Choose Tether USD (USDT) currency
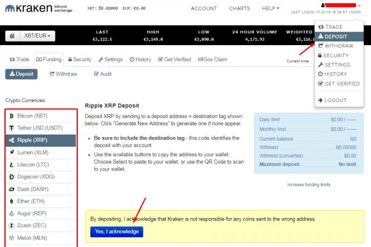Viewport: 371px width, 247px height. tap(40, 128)
